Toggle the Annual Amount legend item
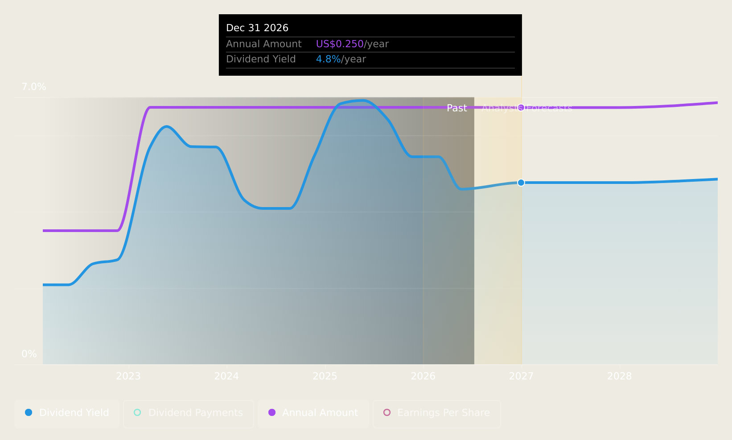Image resolution: width=732 pixels, height=440 pixels. pos(313,414)
